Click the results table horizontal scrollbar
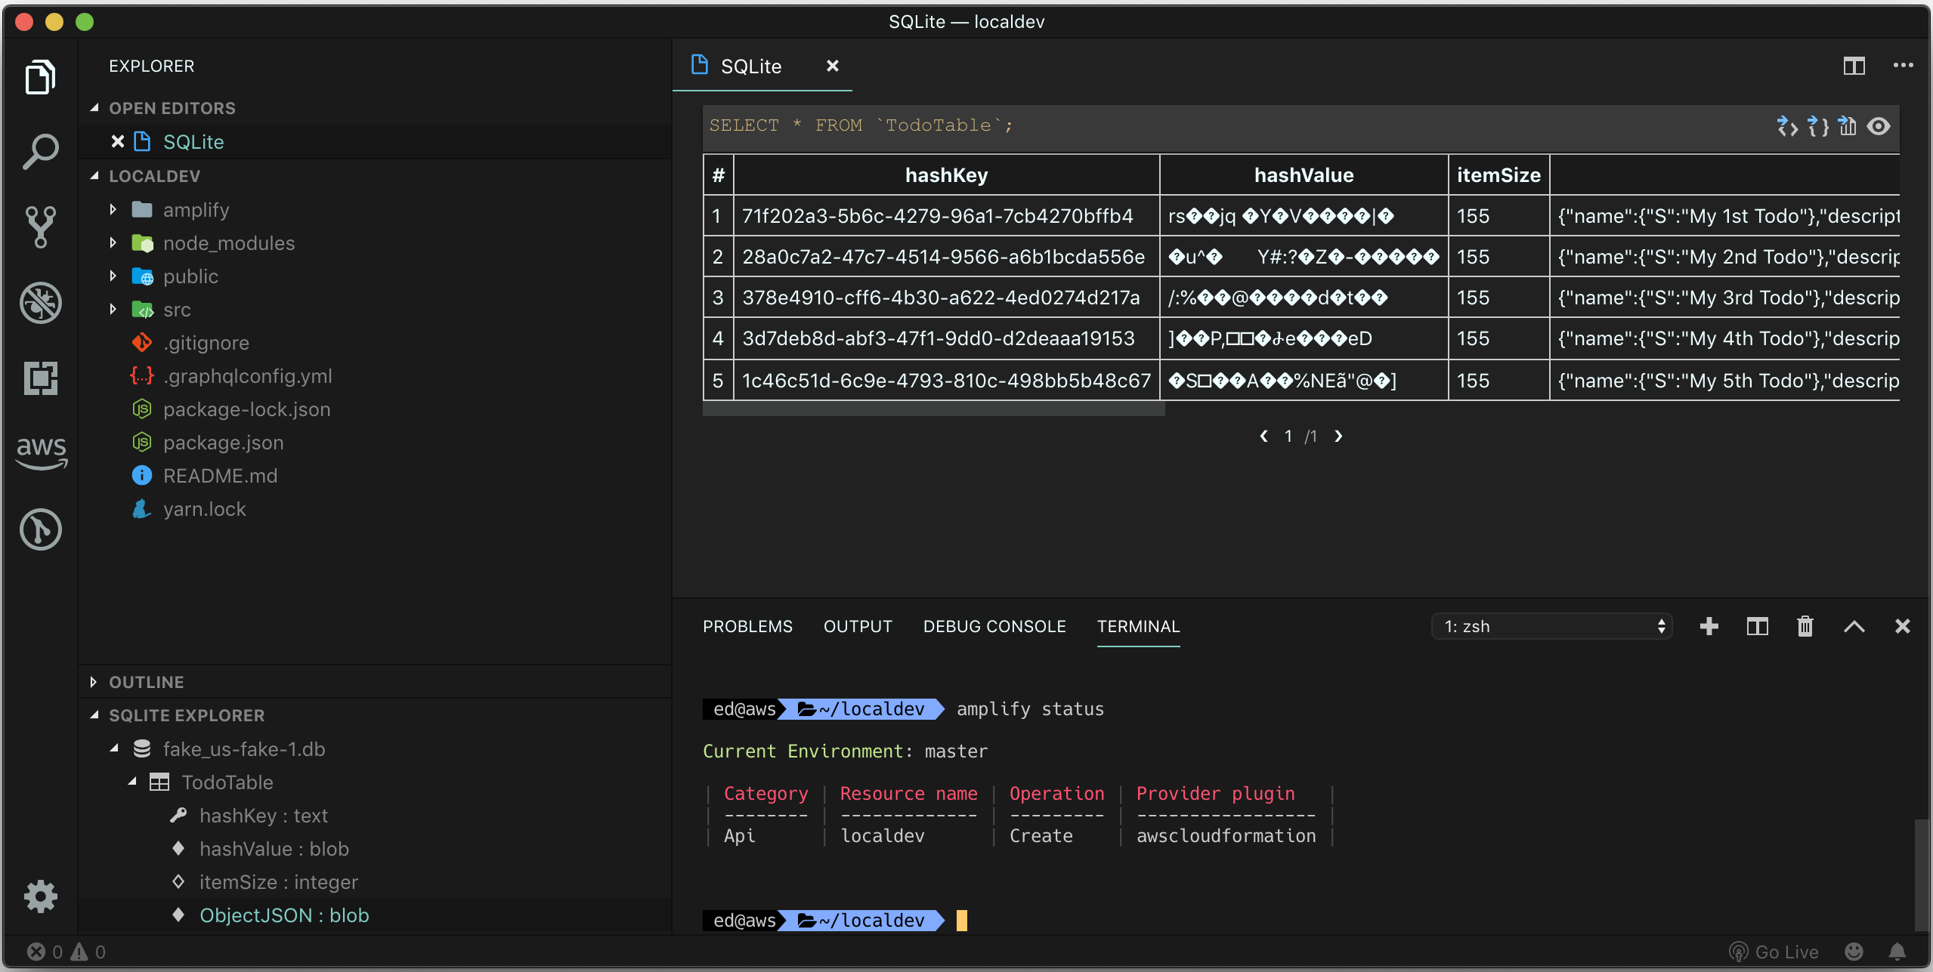The height and width of the screenshot is (972, 1933). click(933, 409)
